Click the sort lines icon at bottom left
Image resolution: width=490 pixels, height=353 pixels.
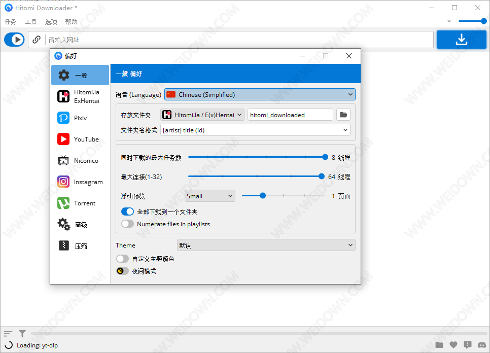[x=8, y=334]
